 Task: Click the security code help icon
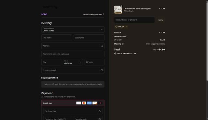100,119
